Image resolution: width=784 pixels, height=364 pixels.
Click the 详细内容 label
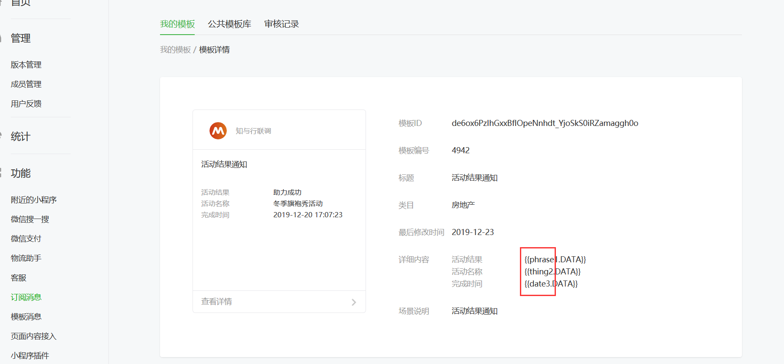414,259
